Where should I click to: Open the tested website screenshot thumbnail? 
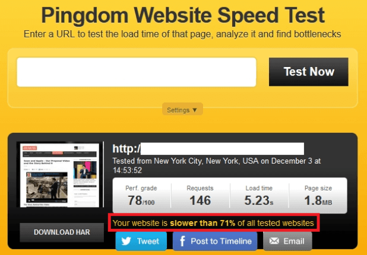coord(60,174)
